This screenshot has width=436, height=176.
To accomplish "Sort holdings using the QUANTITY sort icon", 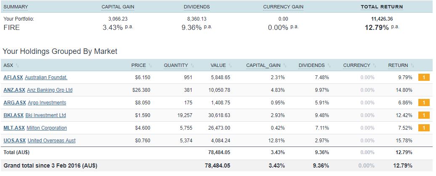I will (x=192, y=66).
